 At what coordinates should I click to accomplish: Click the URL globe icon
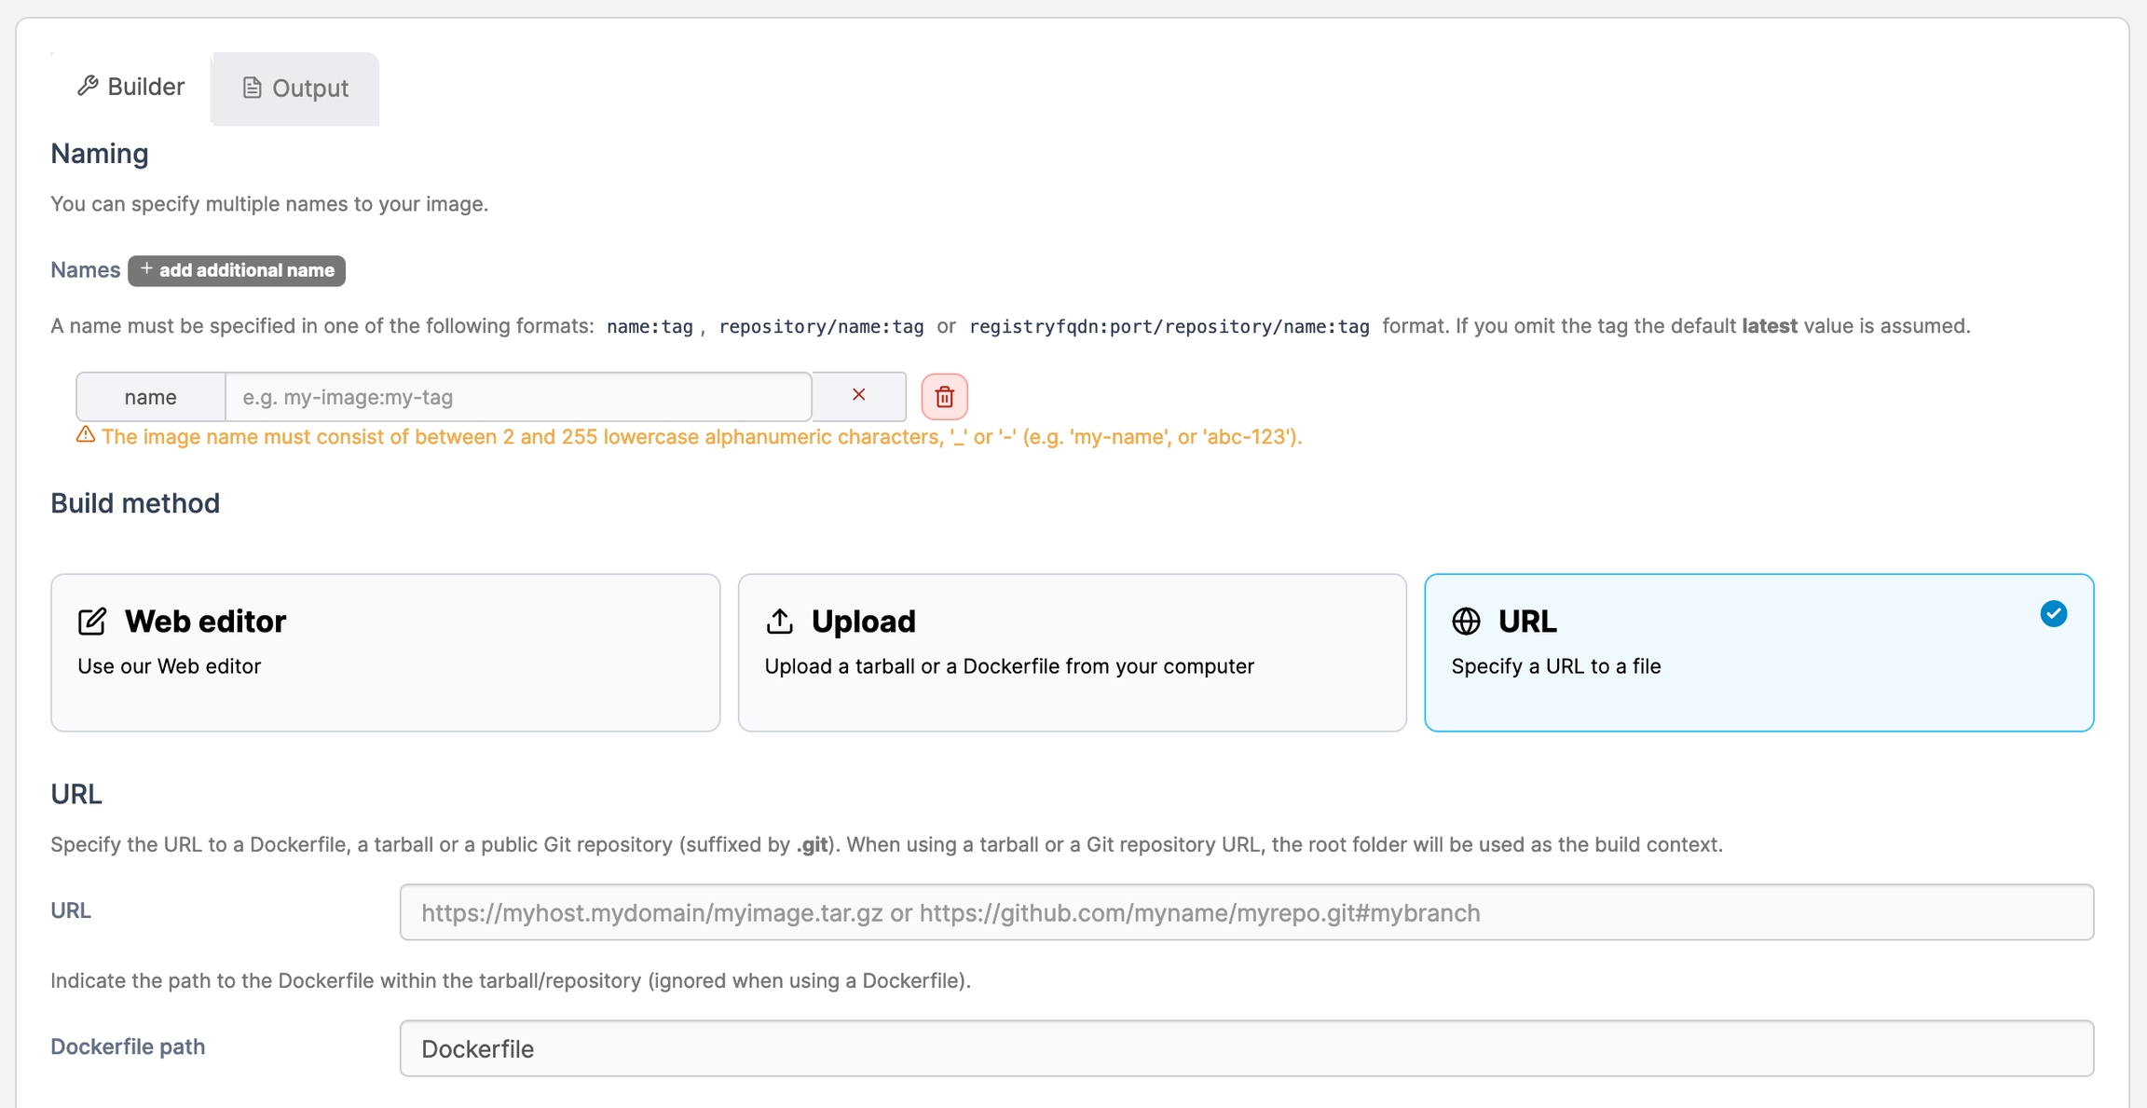(x=1466, y=622)
